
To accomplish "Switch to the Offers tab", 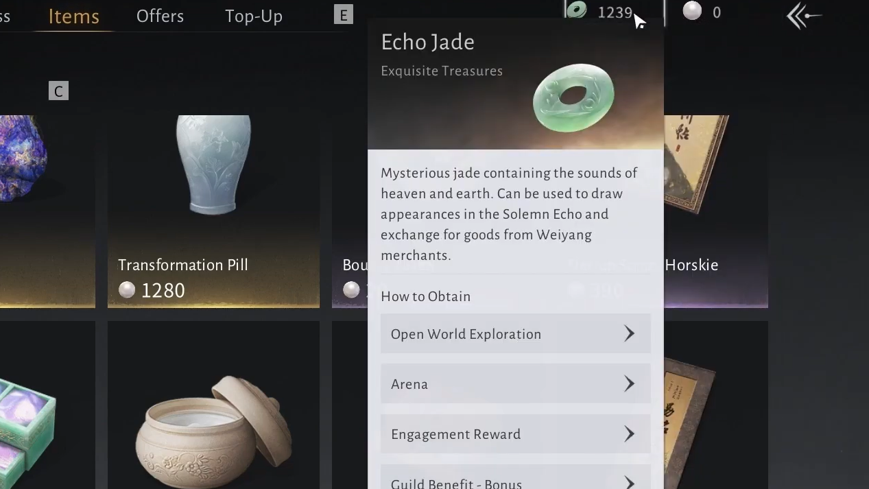I will tap(160, 16).
